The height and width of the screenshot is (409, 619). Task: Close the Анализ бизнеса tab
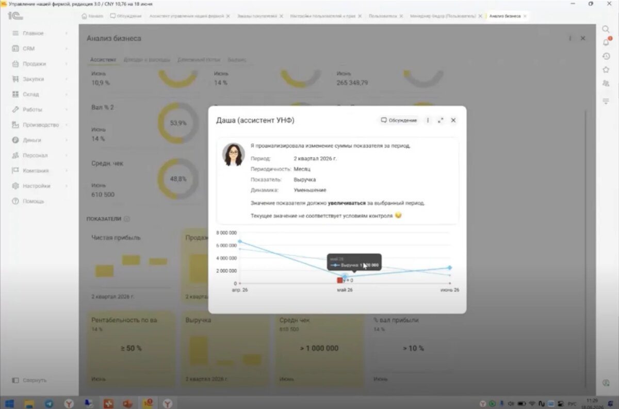(525, 16)
